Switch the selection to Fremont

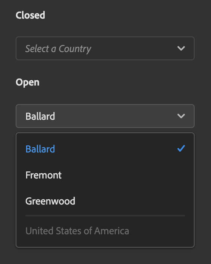tap(105, 175)
